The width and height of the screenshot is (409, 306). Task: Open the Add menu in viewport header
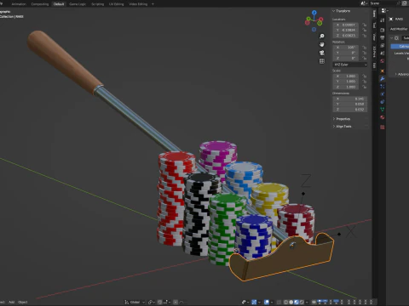click(x=11, y=302)
